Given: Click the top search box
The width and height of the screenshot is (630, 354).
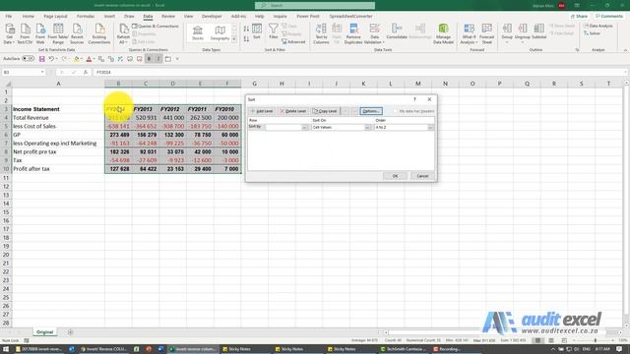Looking at the screenshot, I should coord(315,5).
